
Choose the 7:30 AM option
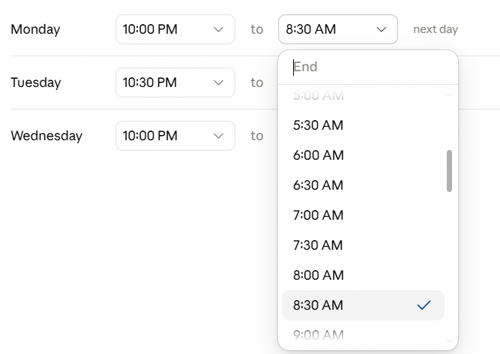pos(364,245)
